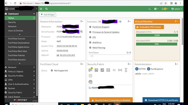Toggle the hamburger sidebar menu icon
188x105 pixels.
tap(41, 9)
